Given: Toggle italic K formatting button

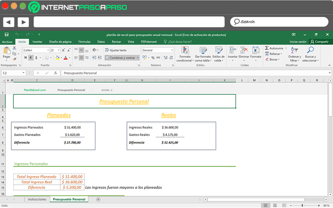Looking at the screenshot, I should pos(31,57).
